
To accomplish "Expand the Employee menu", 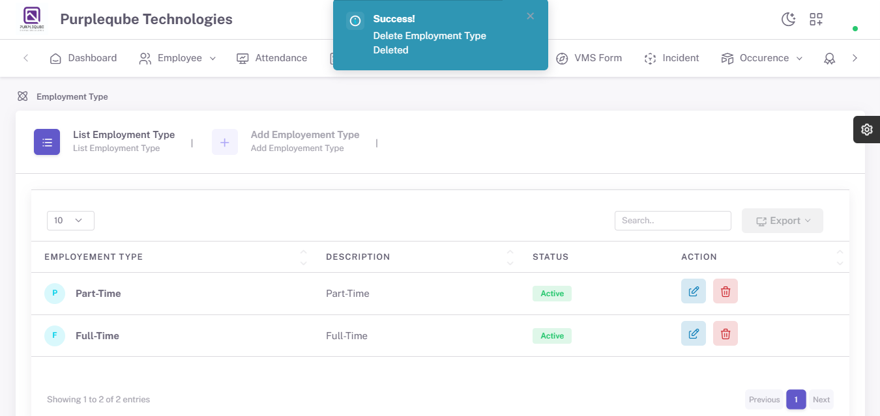I will 177,58.
